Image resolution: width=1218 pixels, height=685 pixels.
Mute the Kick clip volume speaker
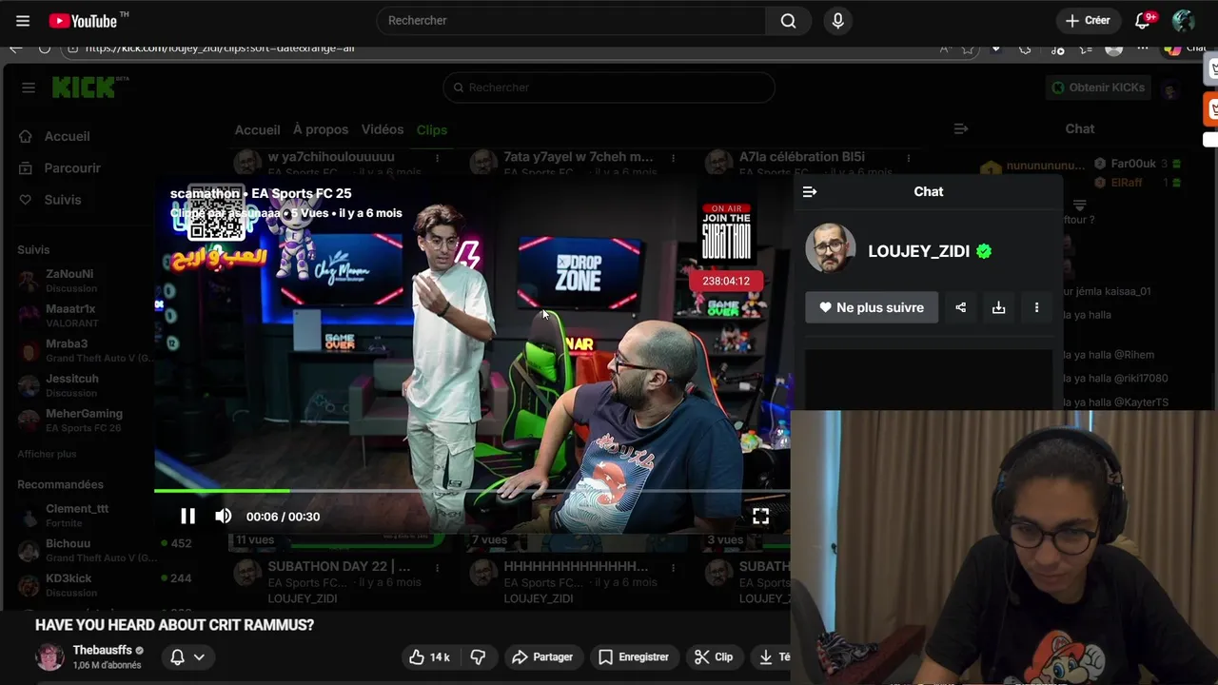coord(223,516)
